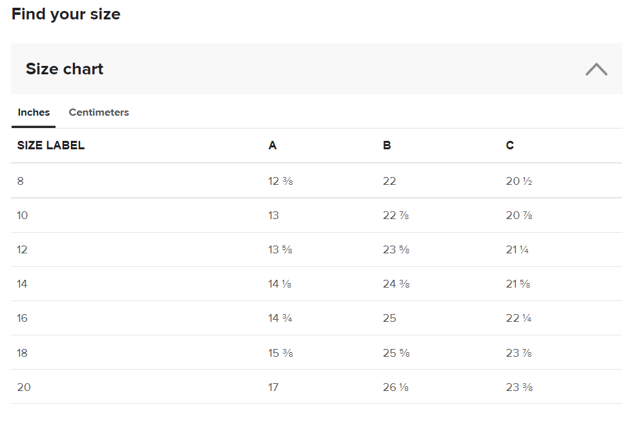Click the Size chart header title
The image size is (634, 422).
tap(65, 69)
